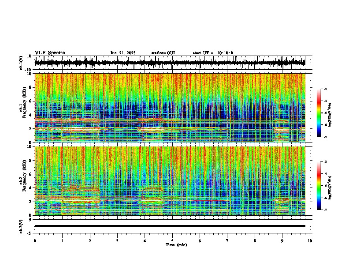This screenshot has width=349, height=270.
Task: Click inside the ch.2 spectrogram panel
Action: tap(170, 181)
